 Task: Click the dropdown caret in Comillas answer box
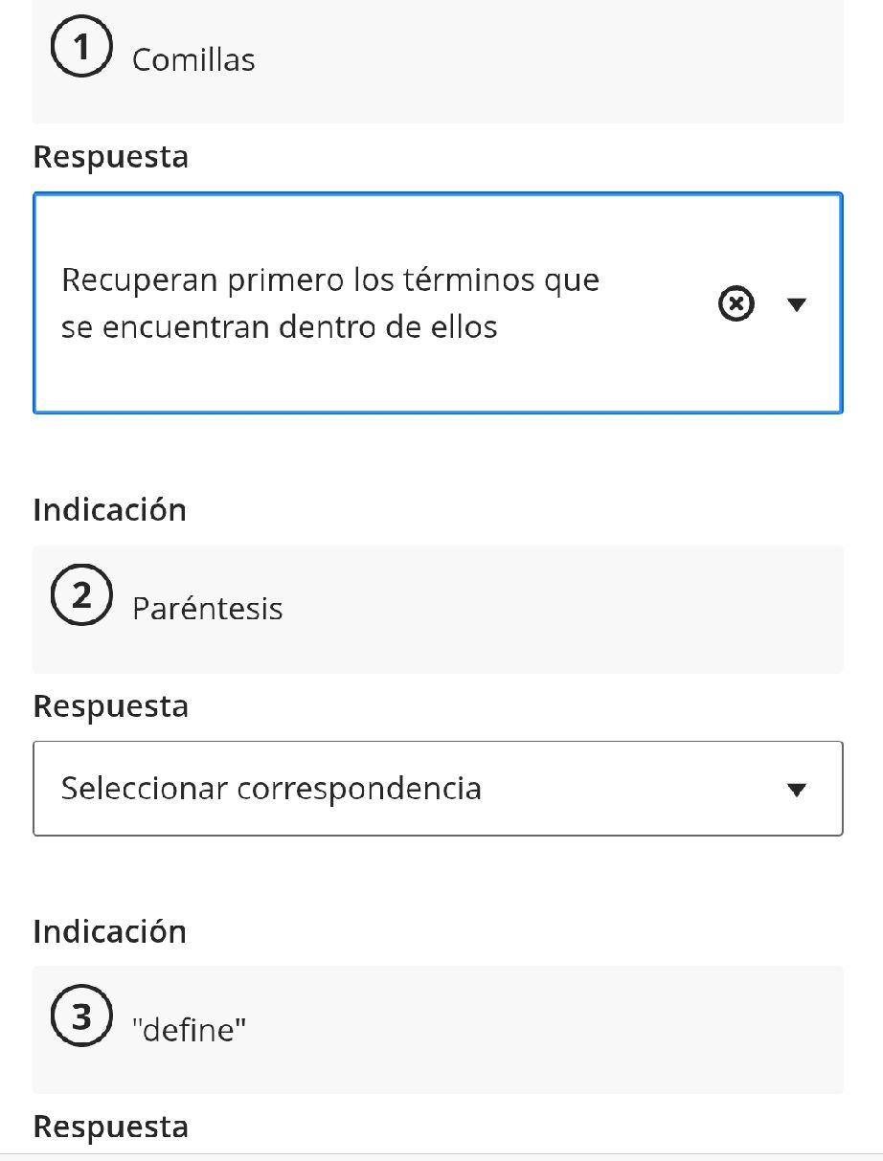point(796,303)
